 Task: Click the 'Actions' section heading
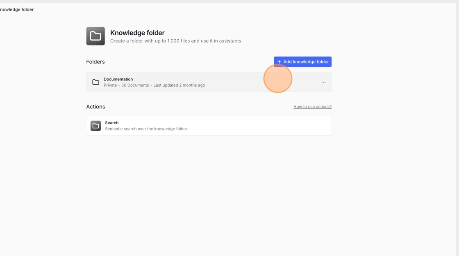click(95, 107)
